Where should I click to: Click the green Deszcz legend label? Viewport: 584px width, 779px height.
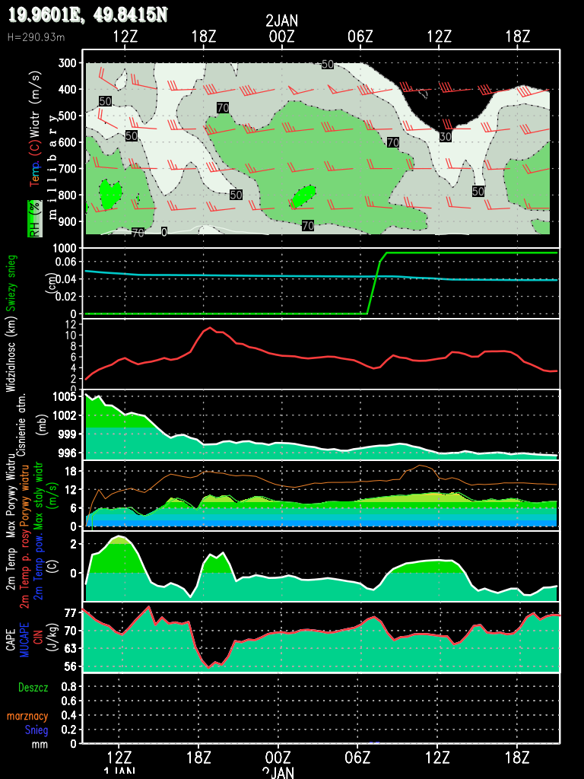coord(33,687)
